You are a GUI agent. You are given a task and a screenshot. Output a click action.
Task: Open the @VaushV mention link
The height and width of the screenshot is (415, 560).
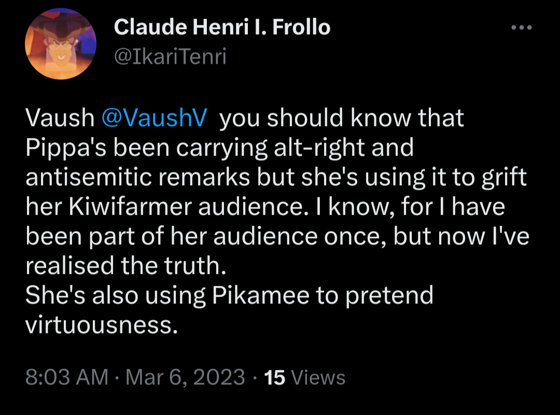pos(155,119)
